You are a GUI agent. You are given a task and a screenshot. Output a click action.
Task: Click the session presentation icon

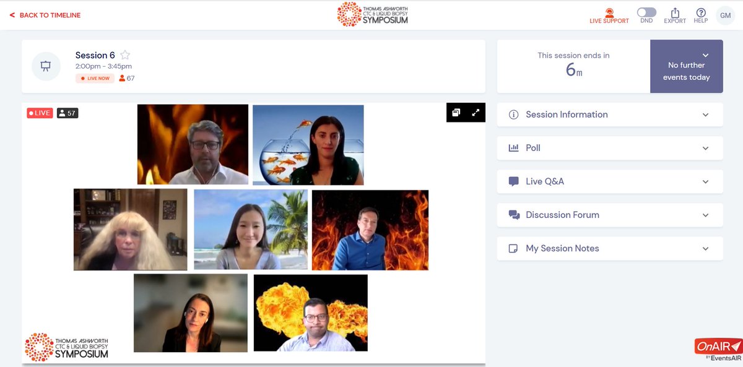point(46,66)
